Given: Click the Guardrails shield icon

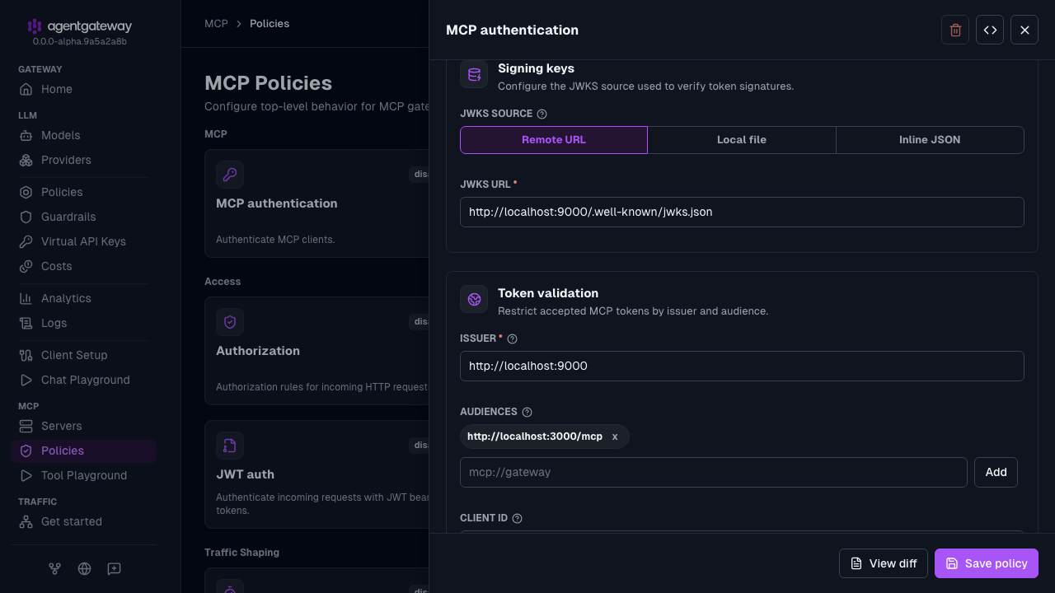Looking at the screenshot, I should pyautogui.click(x=26, y=217).
